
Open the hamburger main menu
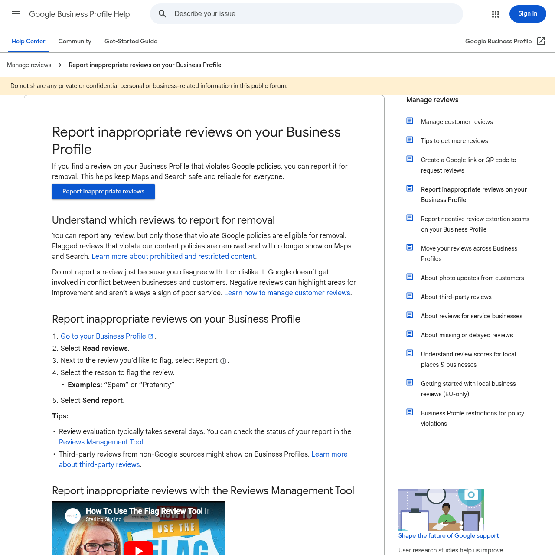[16, 14]
